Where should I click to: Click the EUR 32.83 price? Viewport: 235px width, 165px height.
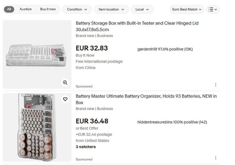pos(92,48)
